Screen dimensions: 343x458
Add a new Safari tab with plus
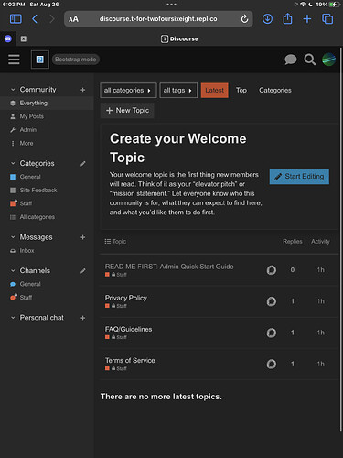pyautogui.click(x=307, y=19)
